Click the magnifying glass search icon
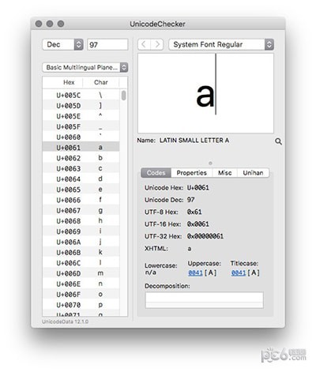The height and width of the screenshot is (372, 316). click(278, 141)
